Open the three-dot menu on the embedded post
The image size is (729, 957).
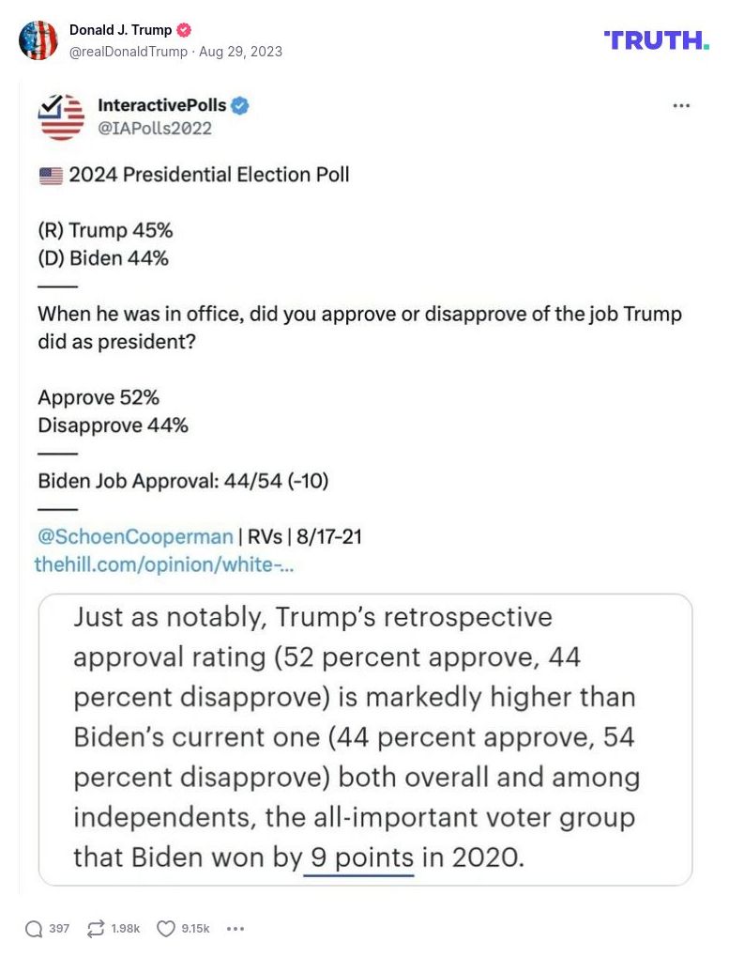point(681,106)
